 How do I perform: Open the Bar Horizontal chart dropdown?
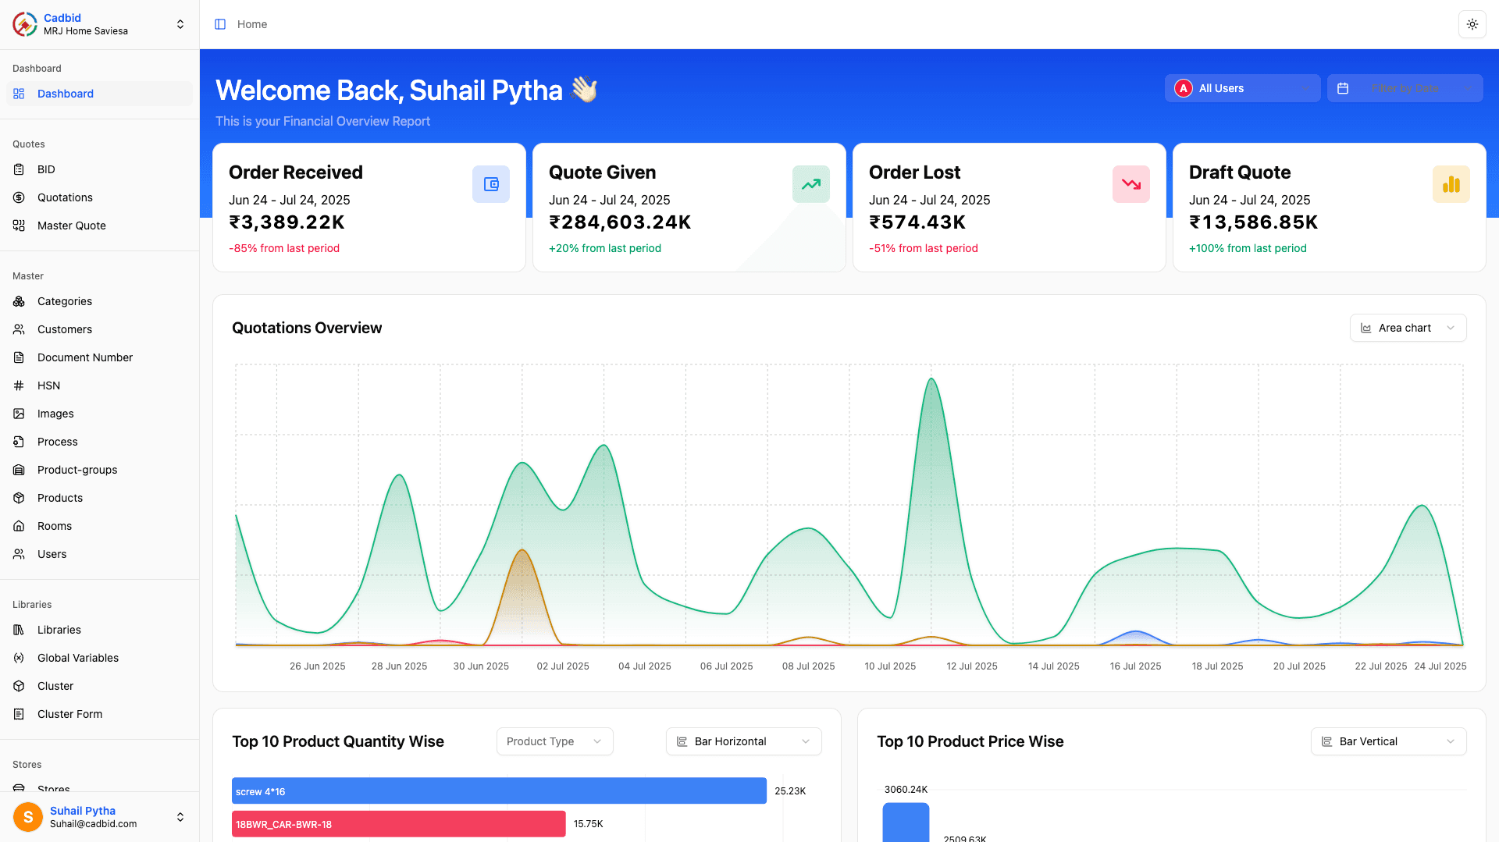pos(743,741)
